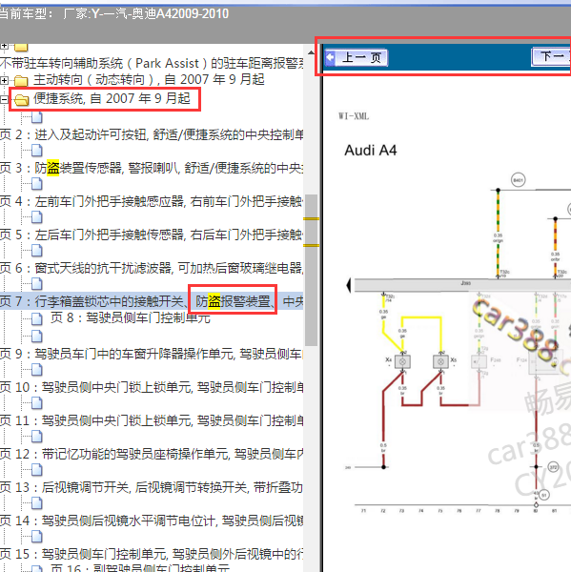Select 页 7：行李箱盖锁芯中的接触开关 entry

(152, 301)
